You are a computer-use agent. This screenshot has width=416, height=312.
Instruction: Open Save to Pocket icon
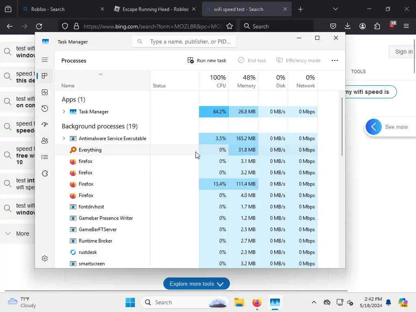pyautogui.click(x=333, y=26)
